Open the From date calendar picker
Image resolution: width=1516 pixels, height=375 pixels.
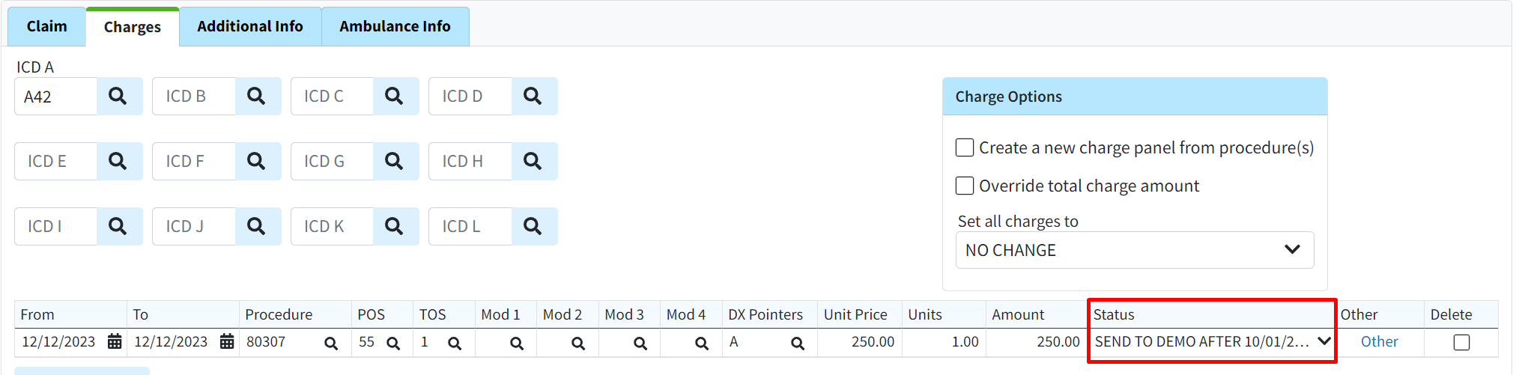tap(115, 342)
